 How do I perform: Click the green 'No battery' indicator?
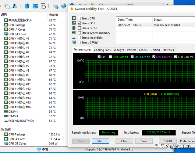[108, 132]
